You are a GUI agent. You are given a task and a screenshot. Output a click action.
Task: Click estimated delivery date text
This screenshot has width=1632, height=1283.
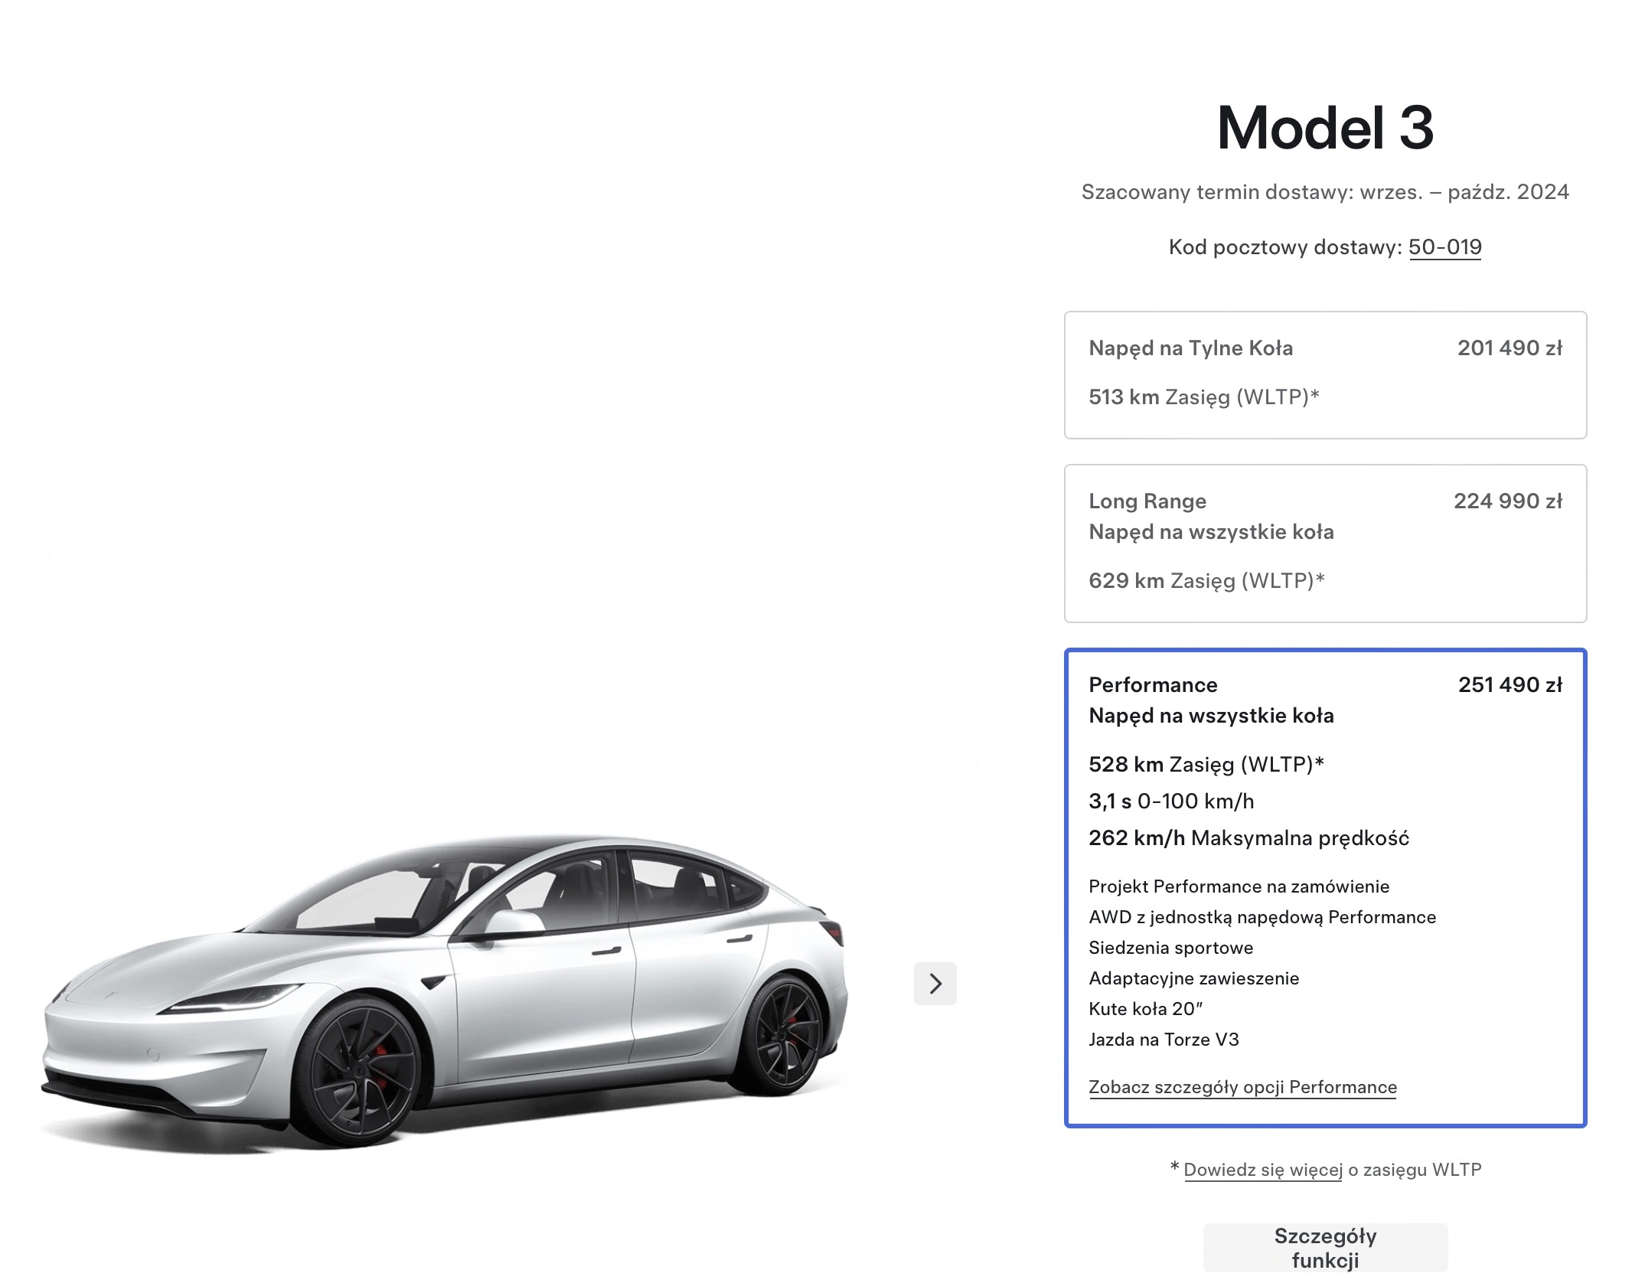[1325, 191]
